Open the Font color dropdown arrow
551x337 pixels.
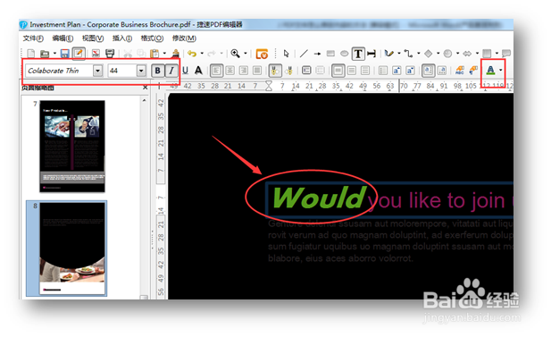500,71
